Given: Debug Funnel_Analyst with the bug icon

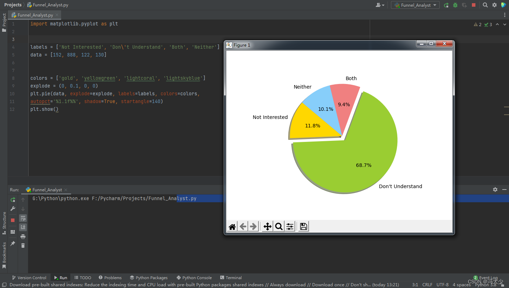Looking at the screenshot, I should click(x=455, y=5).
